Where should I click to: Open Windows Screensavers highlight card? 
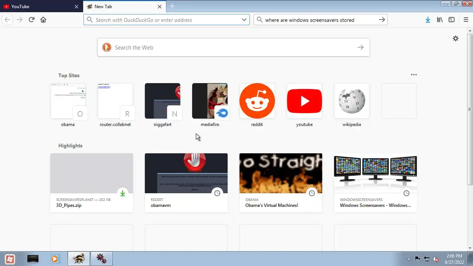point(375,183)
